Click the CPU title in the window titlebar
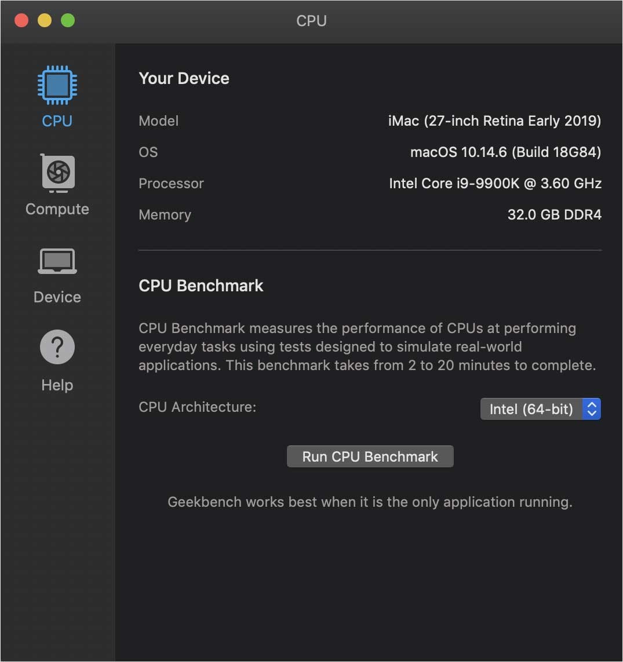This screenshot has width=623, height=662. click(x=311, y=21)
